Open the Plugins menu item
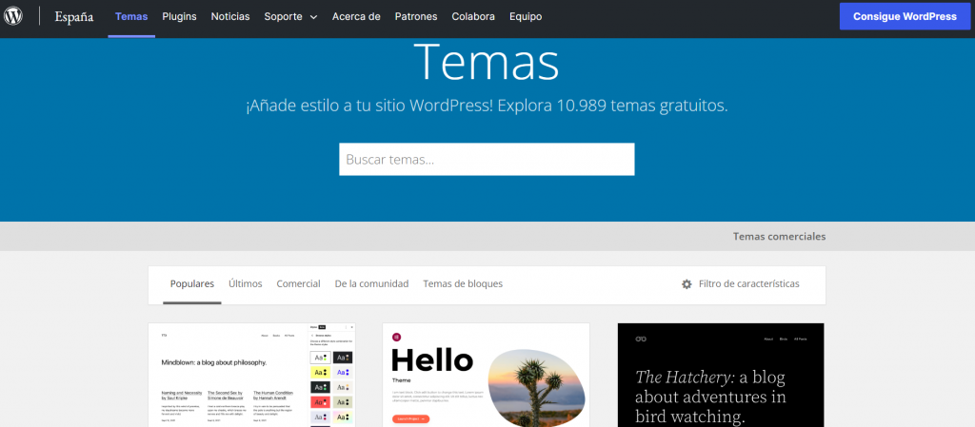 pos(179,17)
